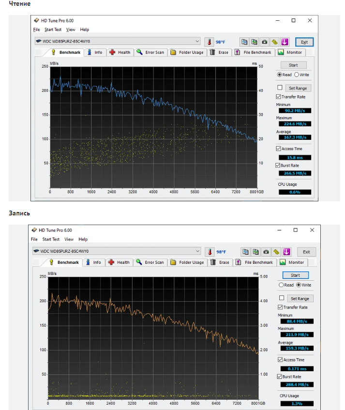
Task: Open Monitor tab in the bottom window
Action: click(x=292, y=262)
